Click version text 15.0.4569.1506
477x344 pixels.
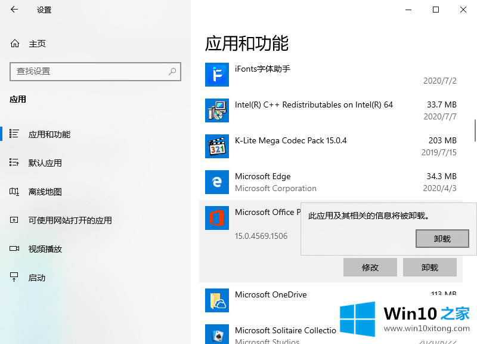point(261,236)
